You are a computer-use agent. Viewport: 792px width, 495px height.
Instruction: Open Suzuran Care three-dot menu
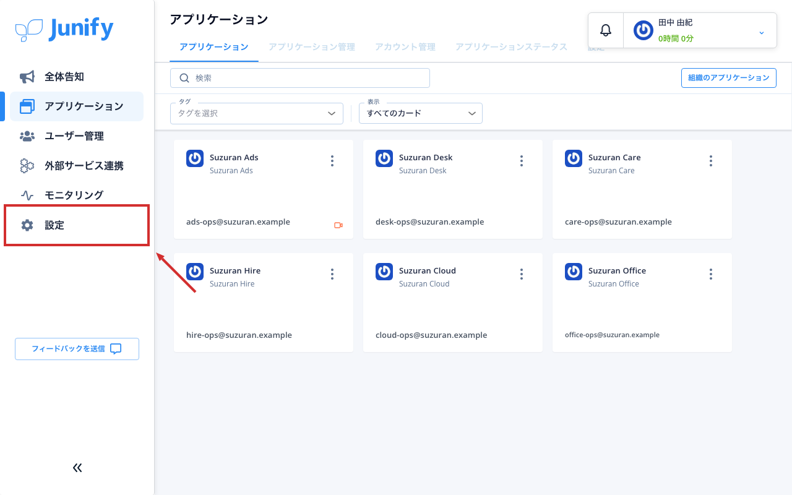pyautogui.click(x=711, y=161)
